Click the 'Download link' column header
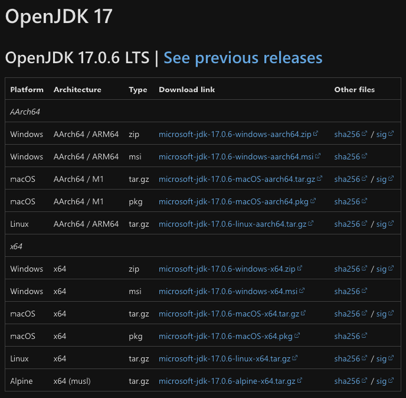Viewport: 406px width, 398px height. [x=186, y=90]
